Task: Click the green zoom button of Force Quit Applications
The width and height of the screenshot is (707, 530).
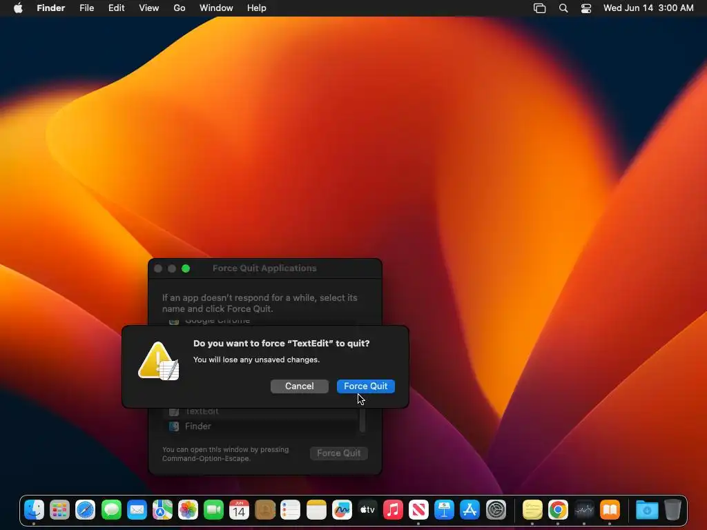Action: tap(186, 268)
